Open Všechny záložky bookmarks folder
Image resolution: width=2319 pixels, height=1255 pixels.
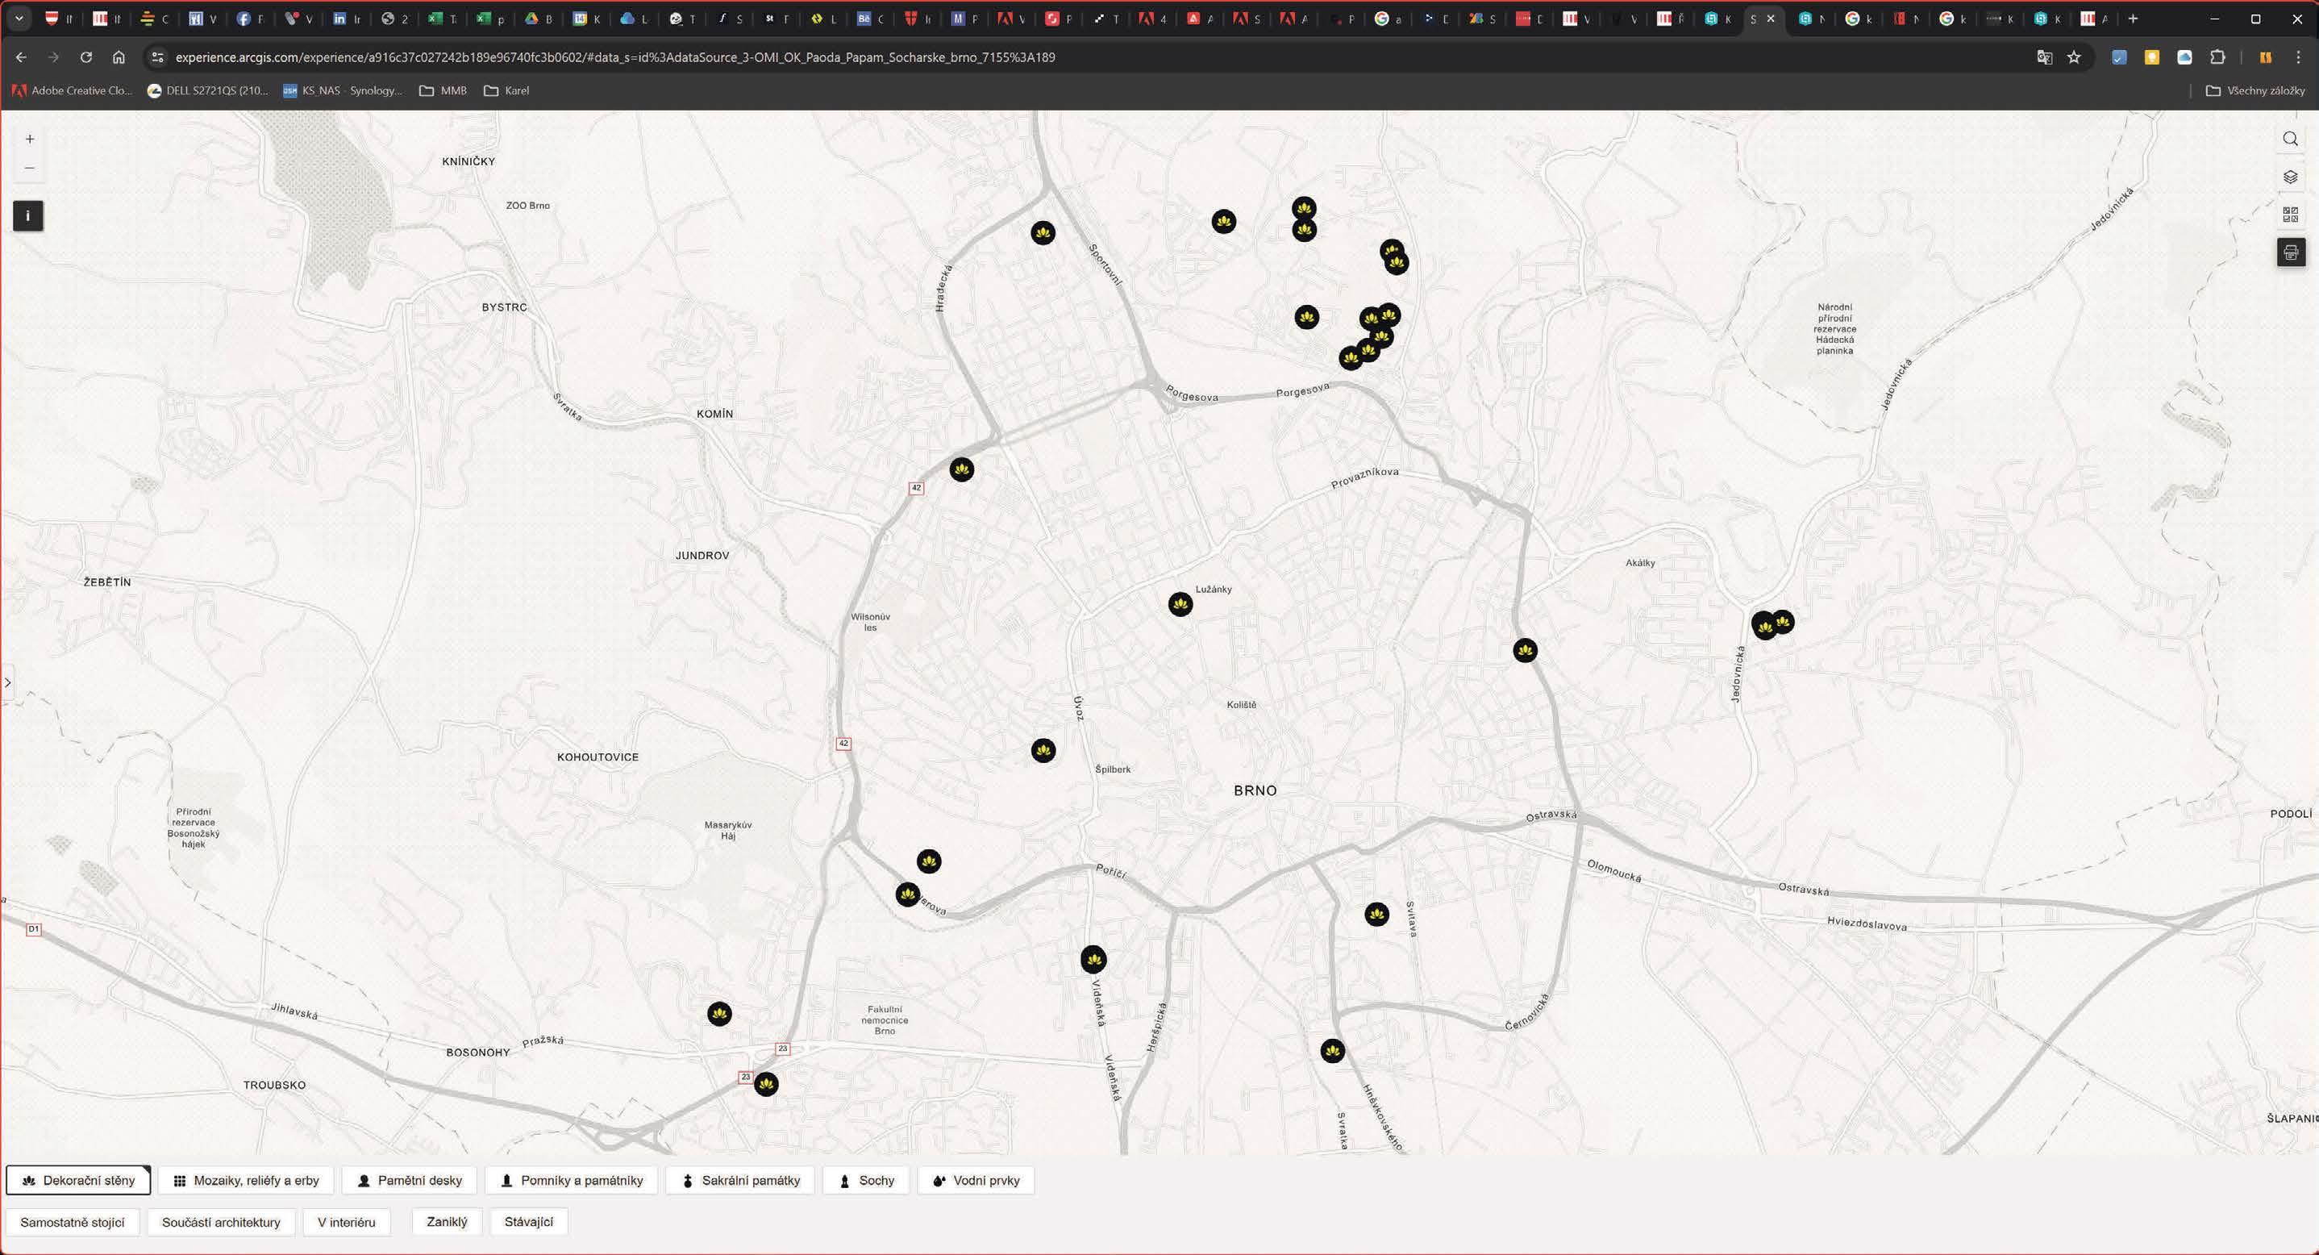(x=2255, y=91)
